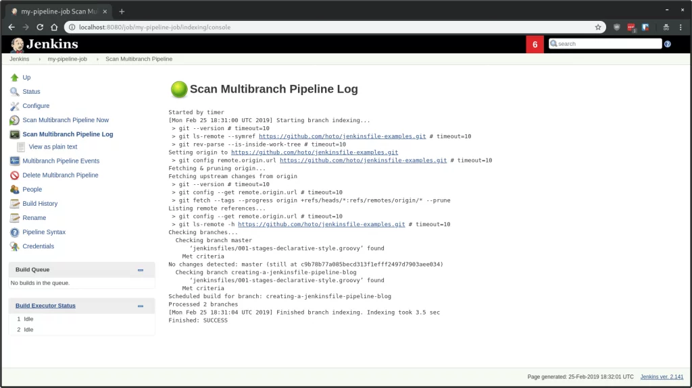
Task: Open a new browser tab
Action: [x=122, y=11]
